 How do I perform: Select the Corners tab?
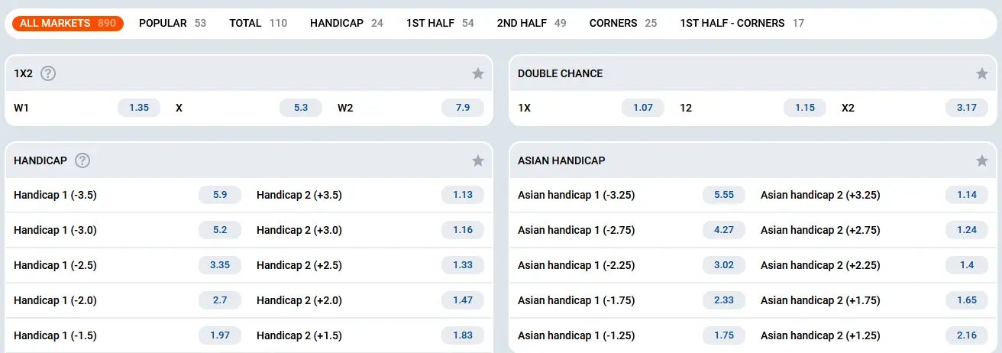(x=622, y=23)
